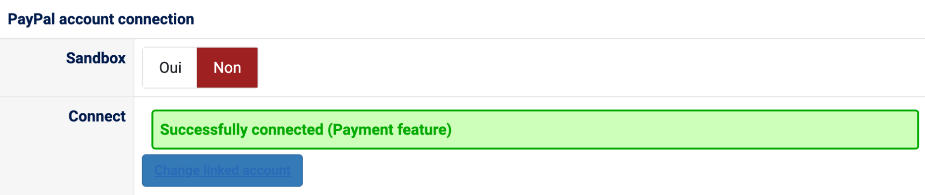Choose Oui in the Sandbox switch
This screenshot has width=925, height=195.
click(x=170, y=68)
